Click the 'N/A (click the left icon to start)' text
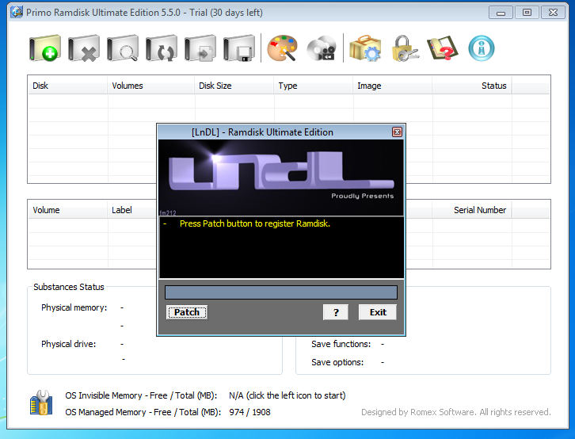 287,395
